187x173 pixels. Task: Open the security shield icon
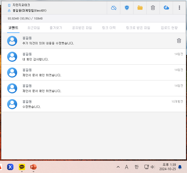pos(127,8)
